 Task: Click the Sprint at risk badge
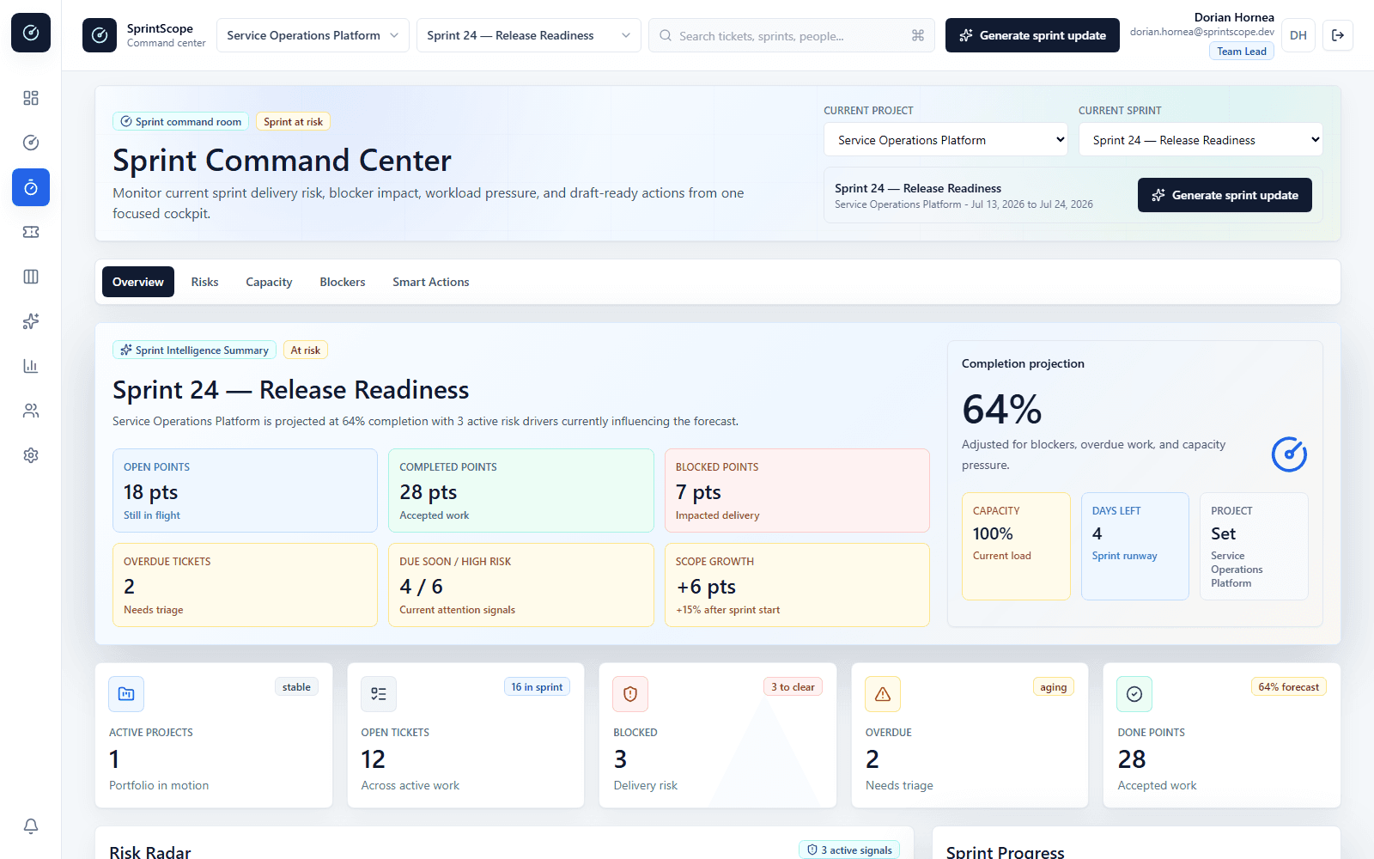[x=293, y=122]
